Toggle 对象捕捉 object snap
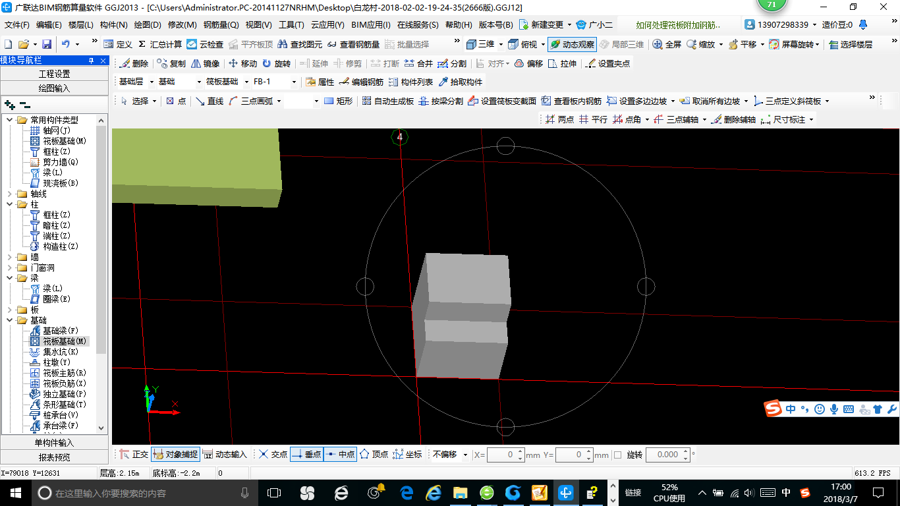900x506 pixels. coord(175,455)
